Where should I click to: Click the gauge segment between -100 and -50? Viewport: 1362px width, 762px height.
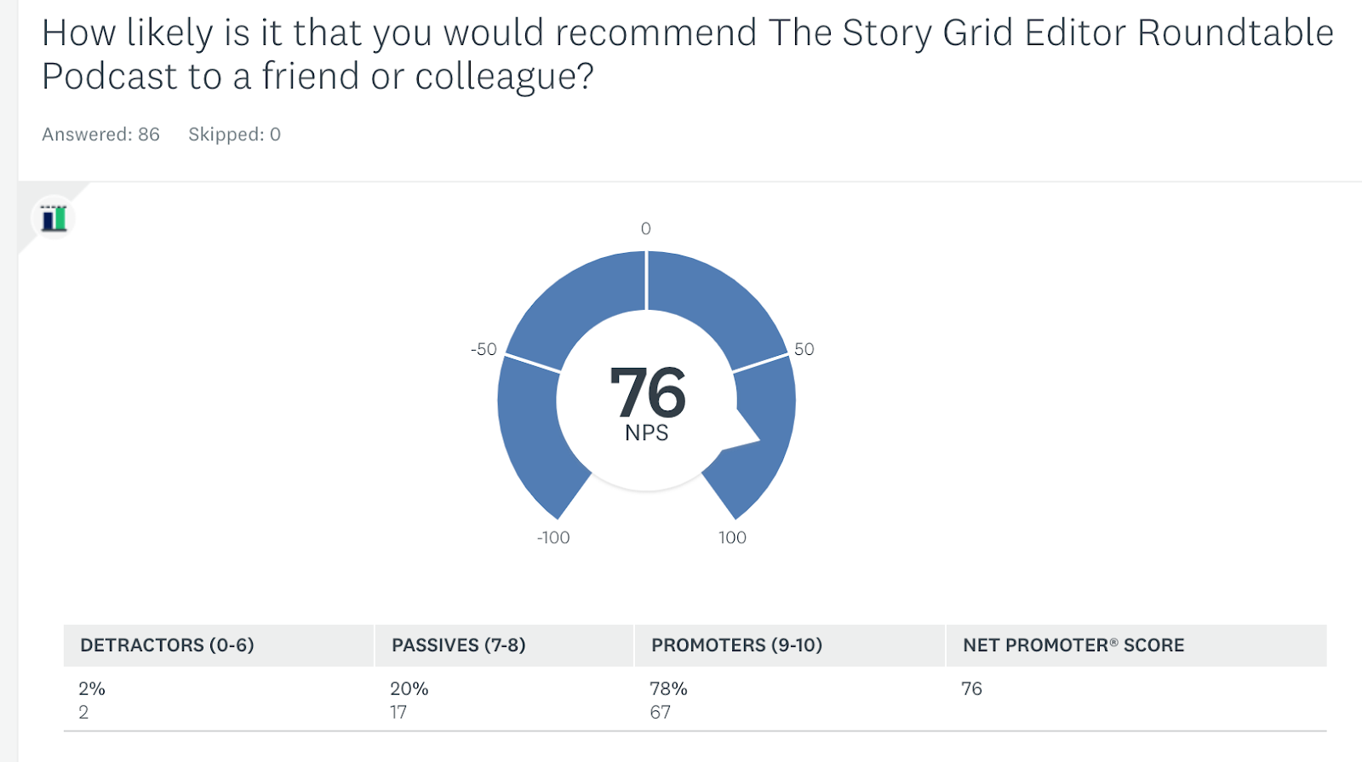(536, 434)
